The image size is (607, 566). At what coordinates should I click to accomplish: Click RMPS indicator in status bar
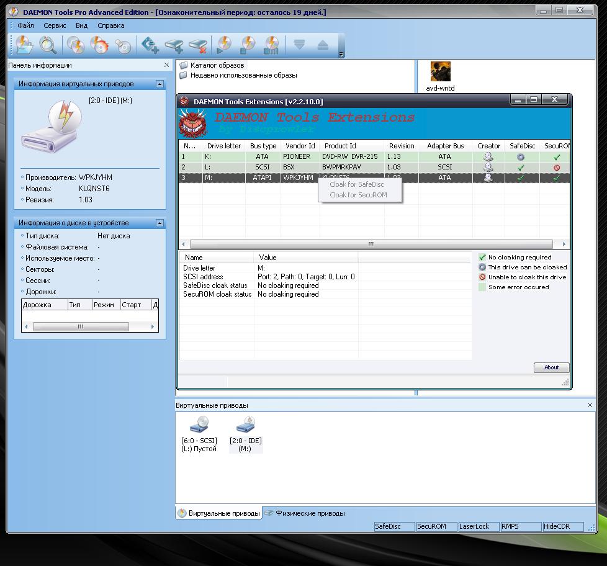click(521, 526)
